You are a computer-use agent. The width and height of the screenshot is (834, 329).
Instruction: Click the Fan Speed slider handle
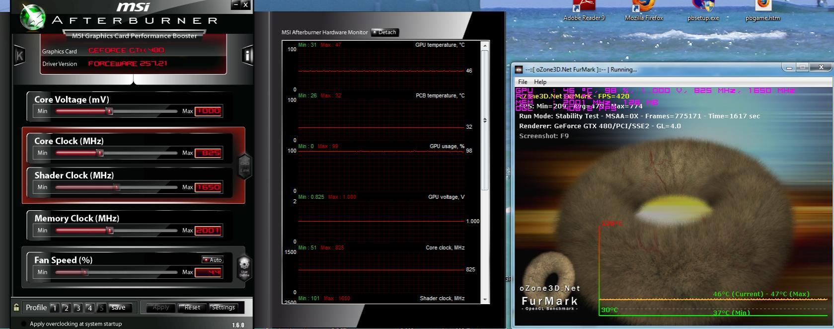pos(85,272)
